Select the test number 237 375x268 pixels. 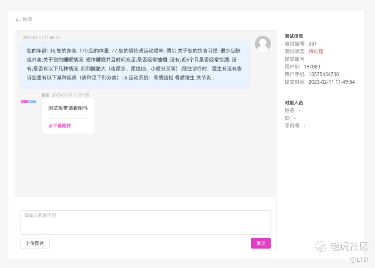coord(312,43)
